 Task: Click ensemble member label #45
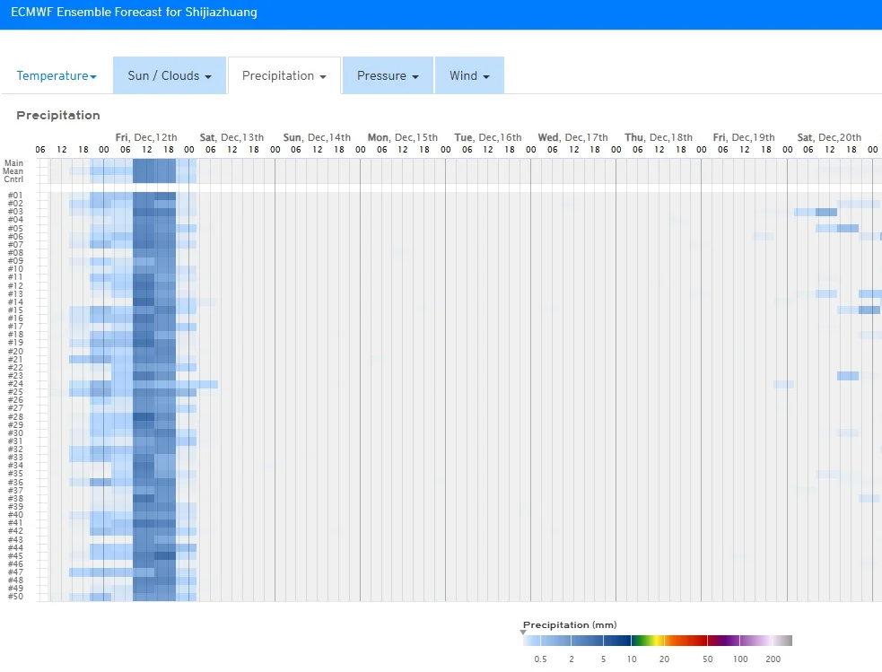pos(16,555)
